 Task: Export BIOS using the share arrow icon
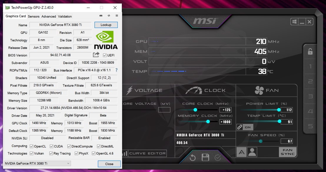96,55
